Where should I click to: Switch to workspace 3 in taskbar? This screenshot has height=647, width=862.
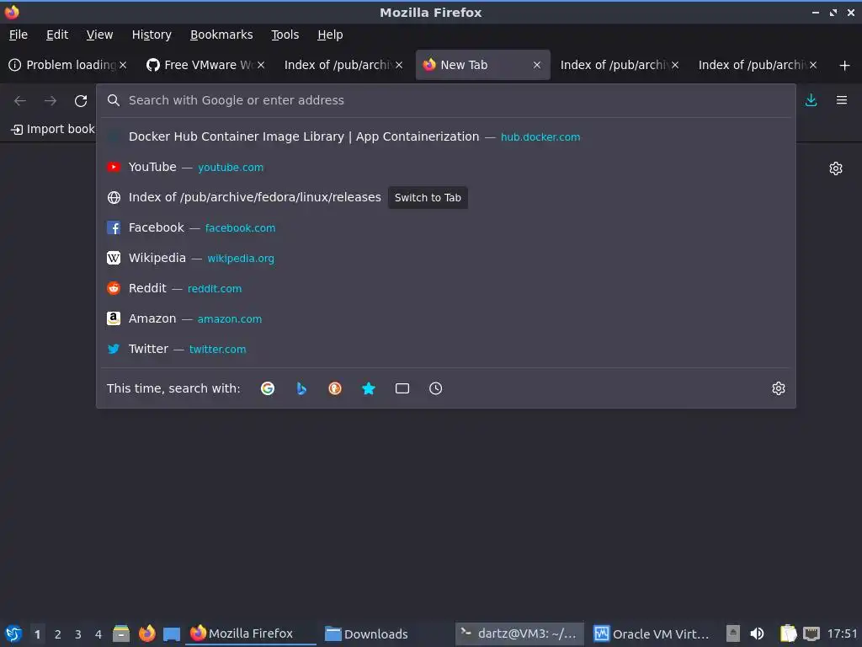click(78, 634)
